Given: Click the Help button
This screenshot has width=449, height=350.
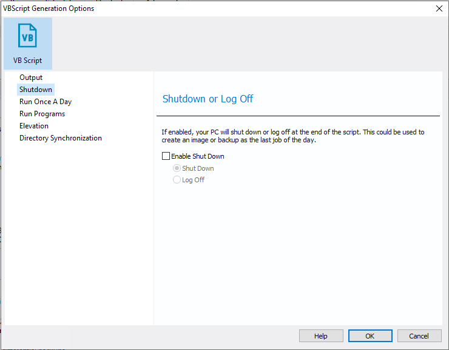Looking at the screenshot, I should point(321,335).
